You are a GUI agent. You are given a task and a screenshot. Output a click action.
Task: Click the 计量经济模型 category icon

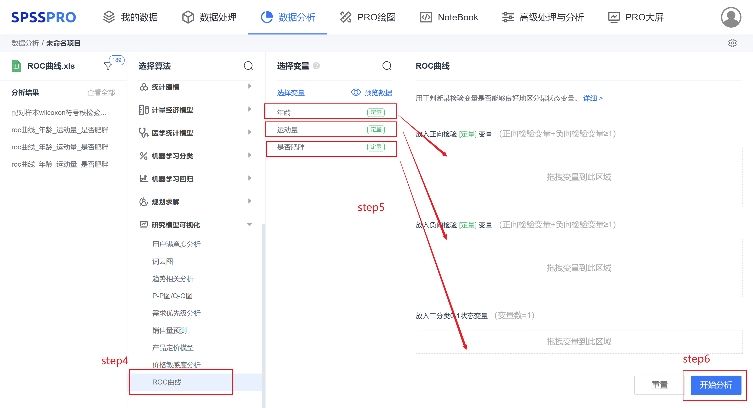pyautogui.click(x=144, y=110)
